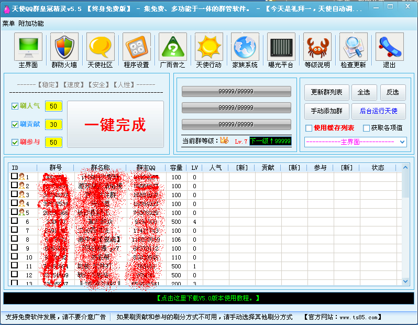The width and height of the screenshot is (418, 325).
Task: Toggle the 刷参与 checkbox
Action: [15, 142]
